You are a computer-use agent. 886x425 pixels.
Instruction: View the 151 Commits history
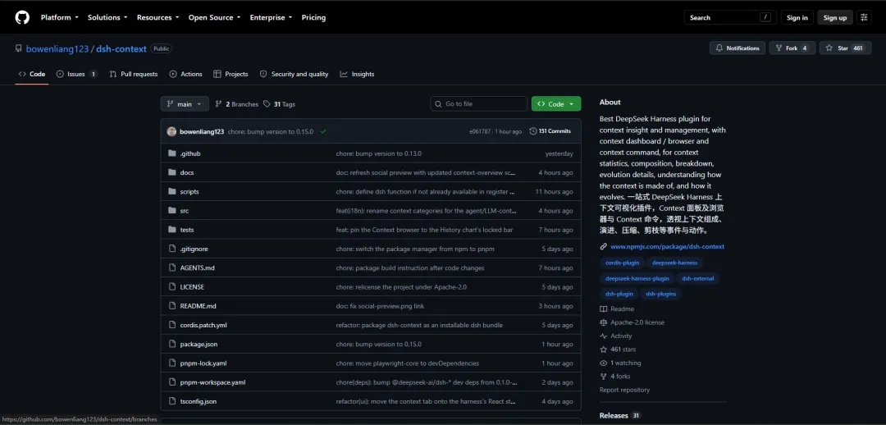(550, 131)
